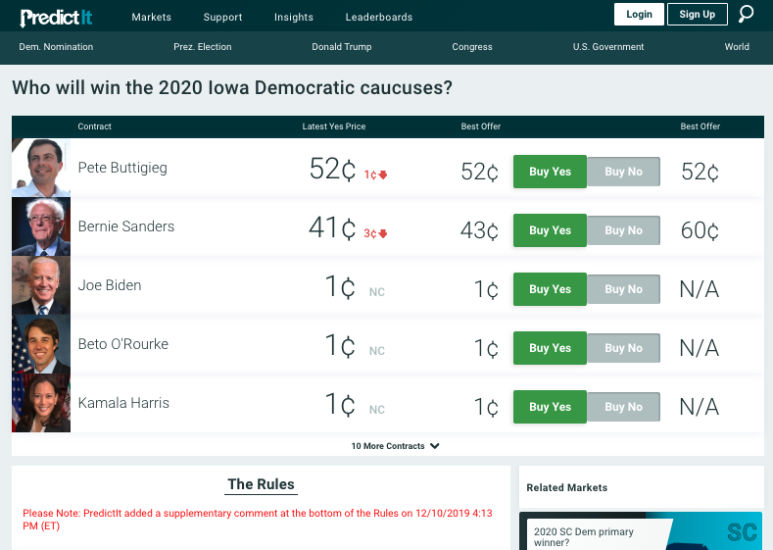Screen dimensions: 773x550
Task: Expand the 10 More Contracts list
Action: coord(395,446)
